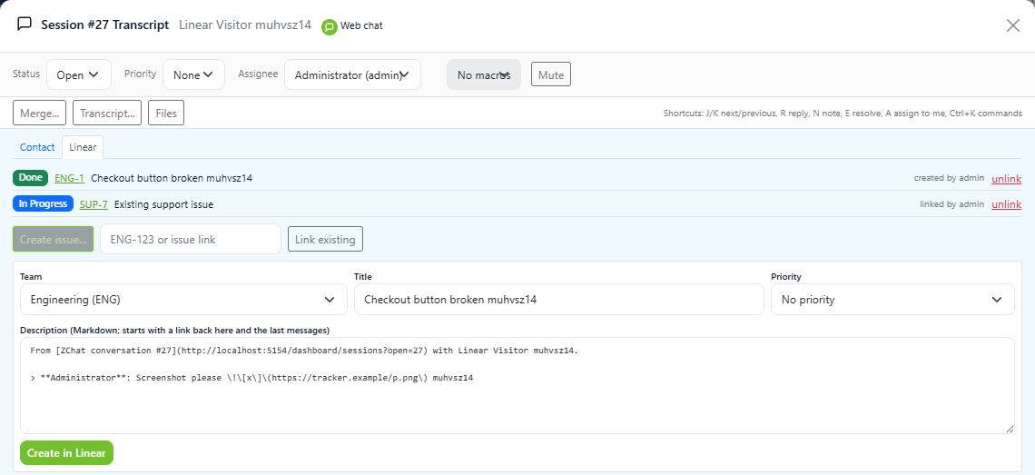
Task: Select the Linear tab
Action: click(83, 147)
